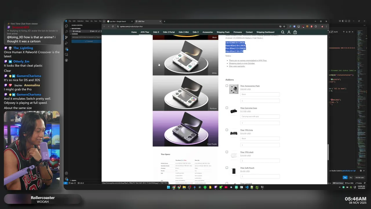Tick the Thor TPU Grip checkbox
This screenshot has height=209, width=371.
pyautogui.click(x=227, y=130)
